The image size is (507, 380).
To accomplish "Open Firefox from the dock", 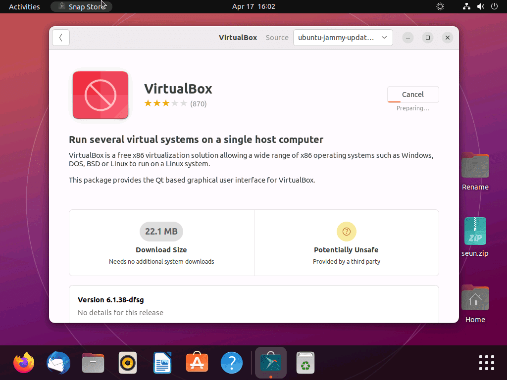I will [24, 363].
